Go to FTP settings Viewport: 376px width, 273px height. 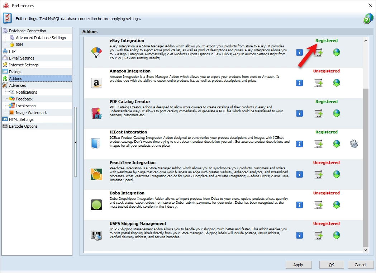point(12,51)
